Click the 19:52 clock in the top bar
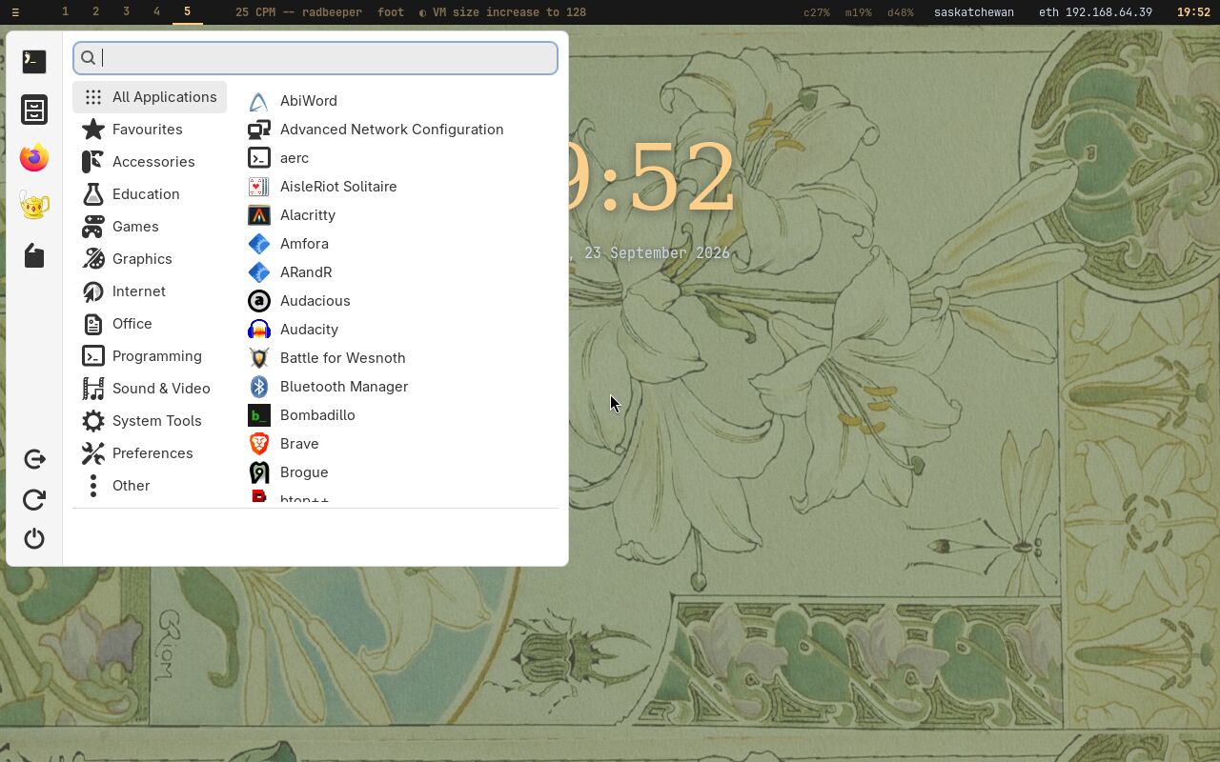 pos(1193,12)
